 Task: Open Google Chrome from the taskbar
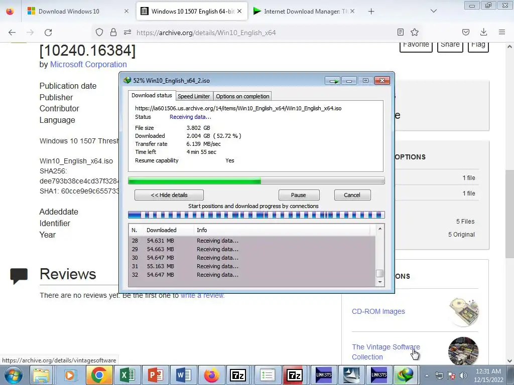click(x=99, y=375)
